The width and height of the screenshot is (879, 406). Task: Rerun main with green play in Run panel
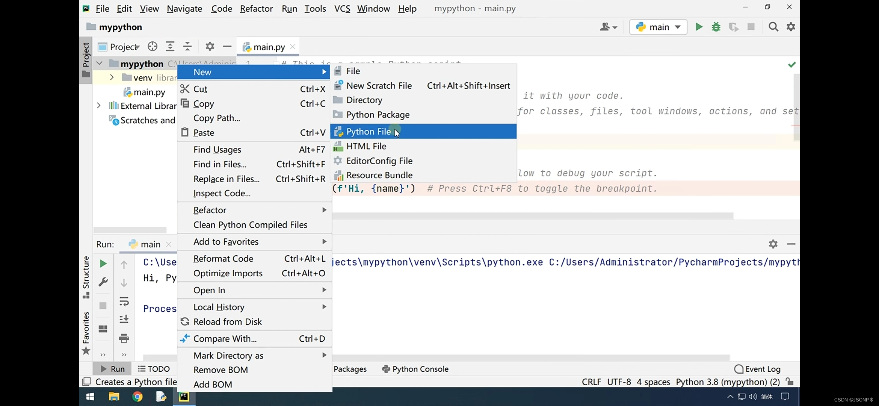103,264
